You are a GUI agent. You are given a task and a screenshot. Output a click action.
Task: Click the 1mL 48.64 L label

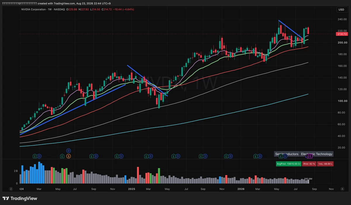click(x=325, y=164)
